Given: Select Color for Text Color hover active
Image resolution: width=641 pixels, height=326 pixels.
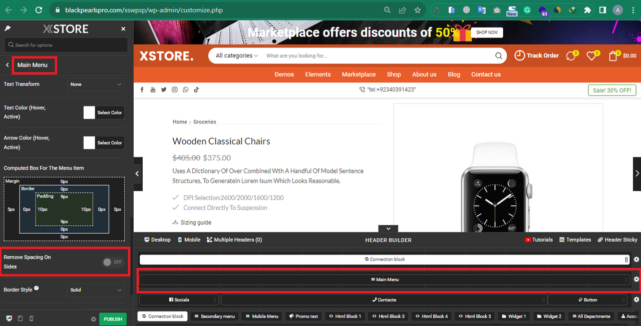Looking at the screenshot, I should [104, 112].
